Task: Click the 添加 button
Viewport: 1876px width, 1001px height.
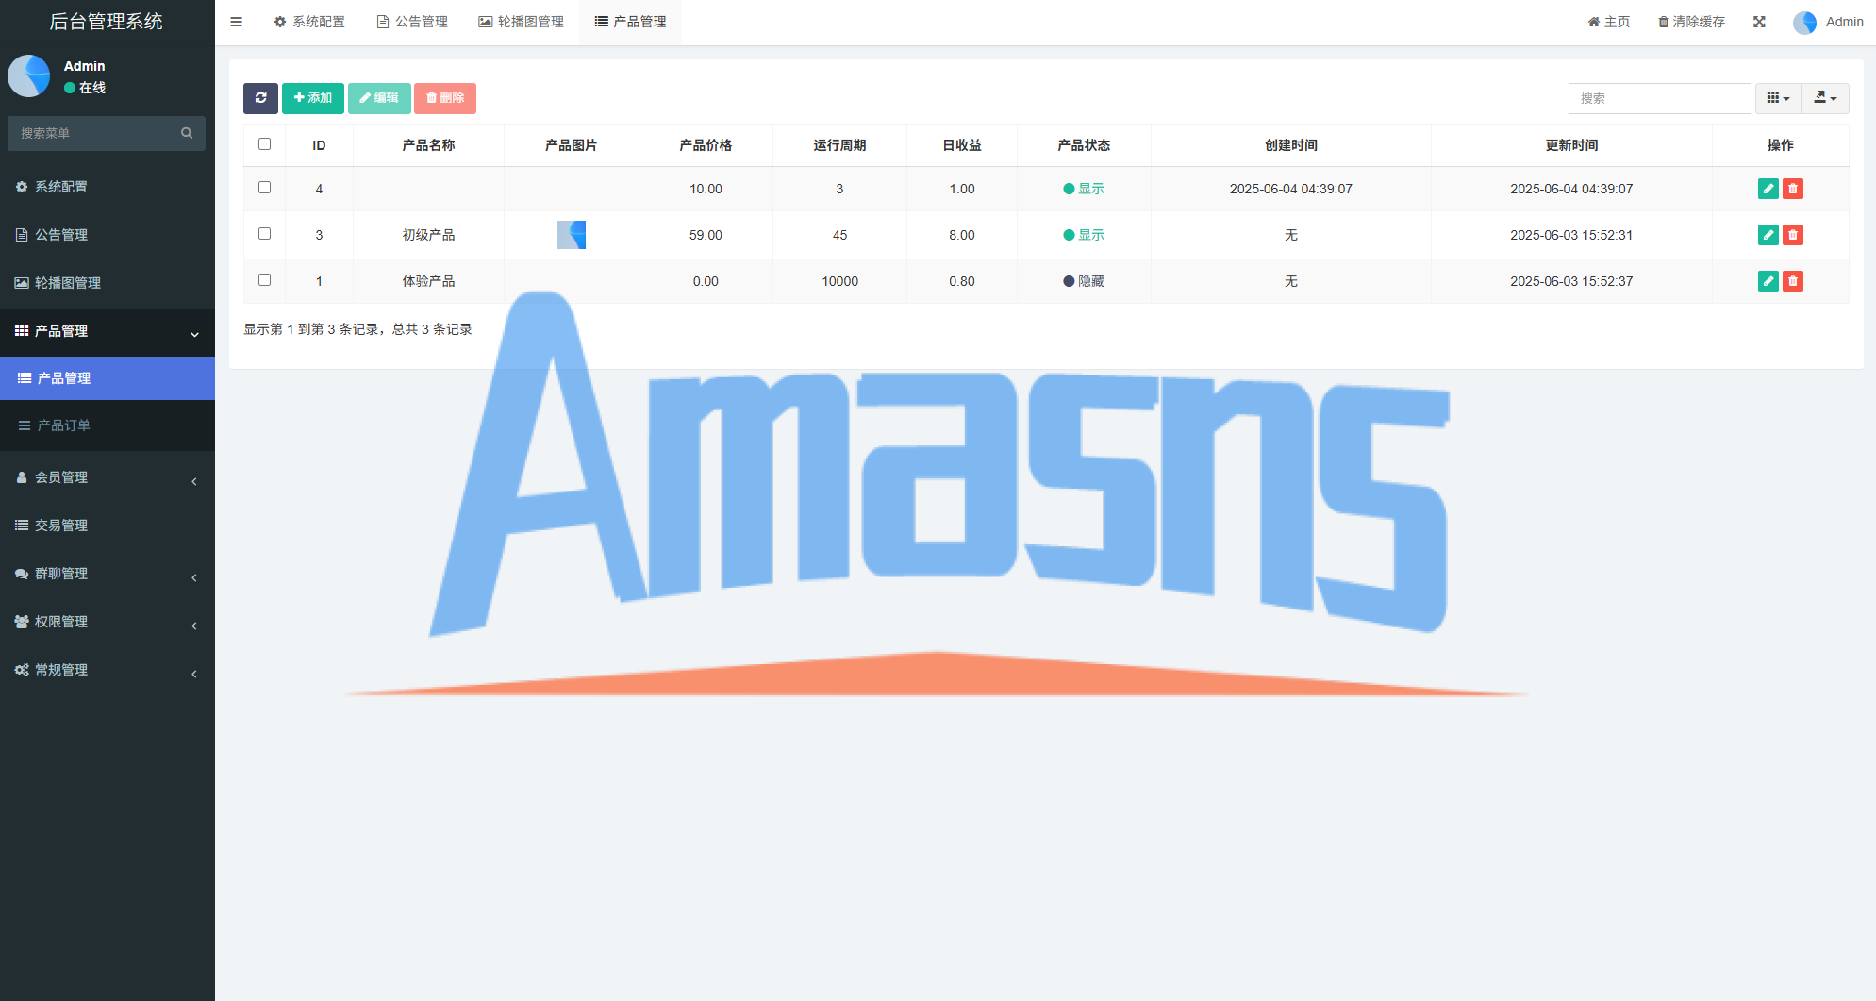Action: (313, 98)
